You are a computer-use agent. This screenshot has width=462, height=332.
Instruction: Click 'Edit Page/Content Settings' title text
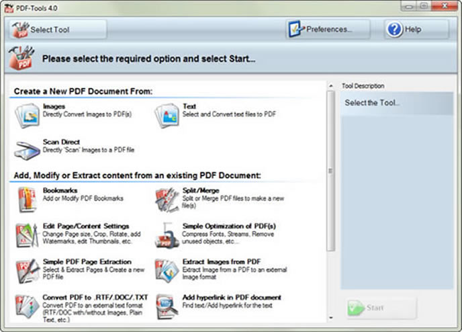point(86,226)
